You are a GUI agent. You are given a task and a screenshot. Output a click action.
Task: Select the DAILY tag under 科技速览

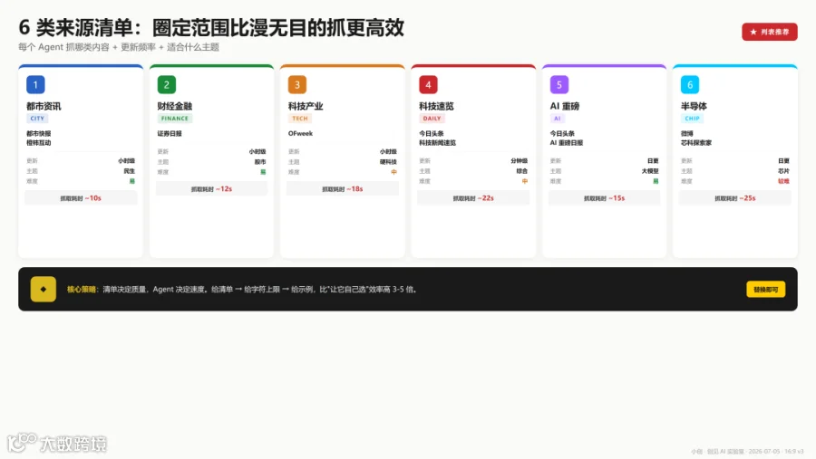(x=432, y=119)
